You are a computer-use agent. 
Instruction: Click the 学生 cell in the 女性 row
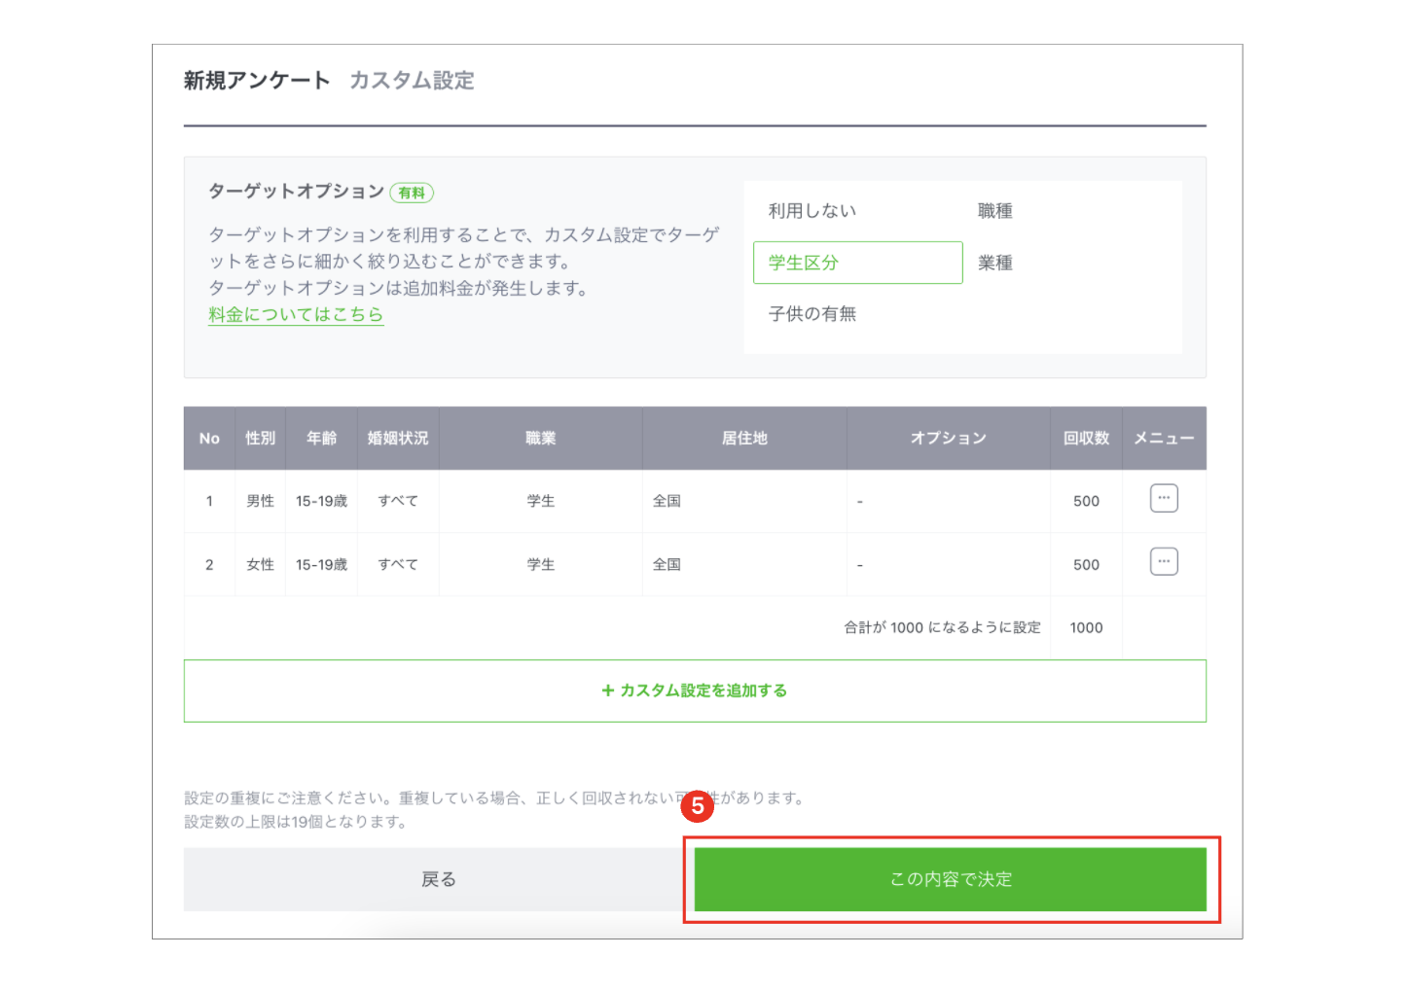click(x=540, y=564)
